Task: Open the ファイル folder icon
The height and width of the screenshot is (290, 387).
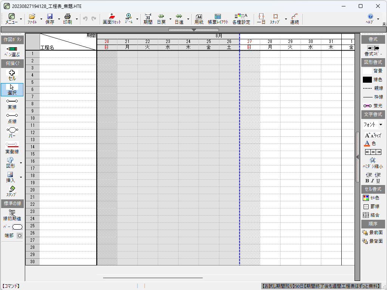Action: [x=32, y=19]
